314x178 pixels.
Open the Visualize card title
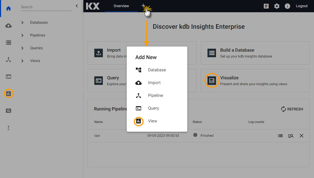pos(229,78)
